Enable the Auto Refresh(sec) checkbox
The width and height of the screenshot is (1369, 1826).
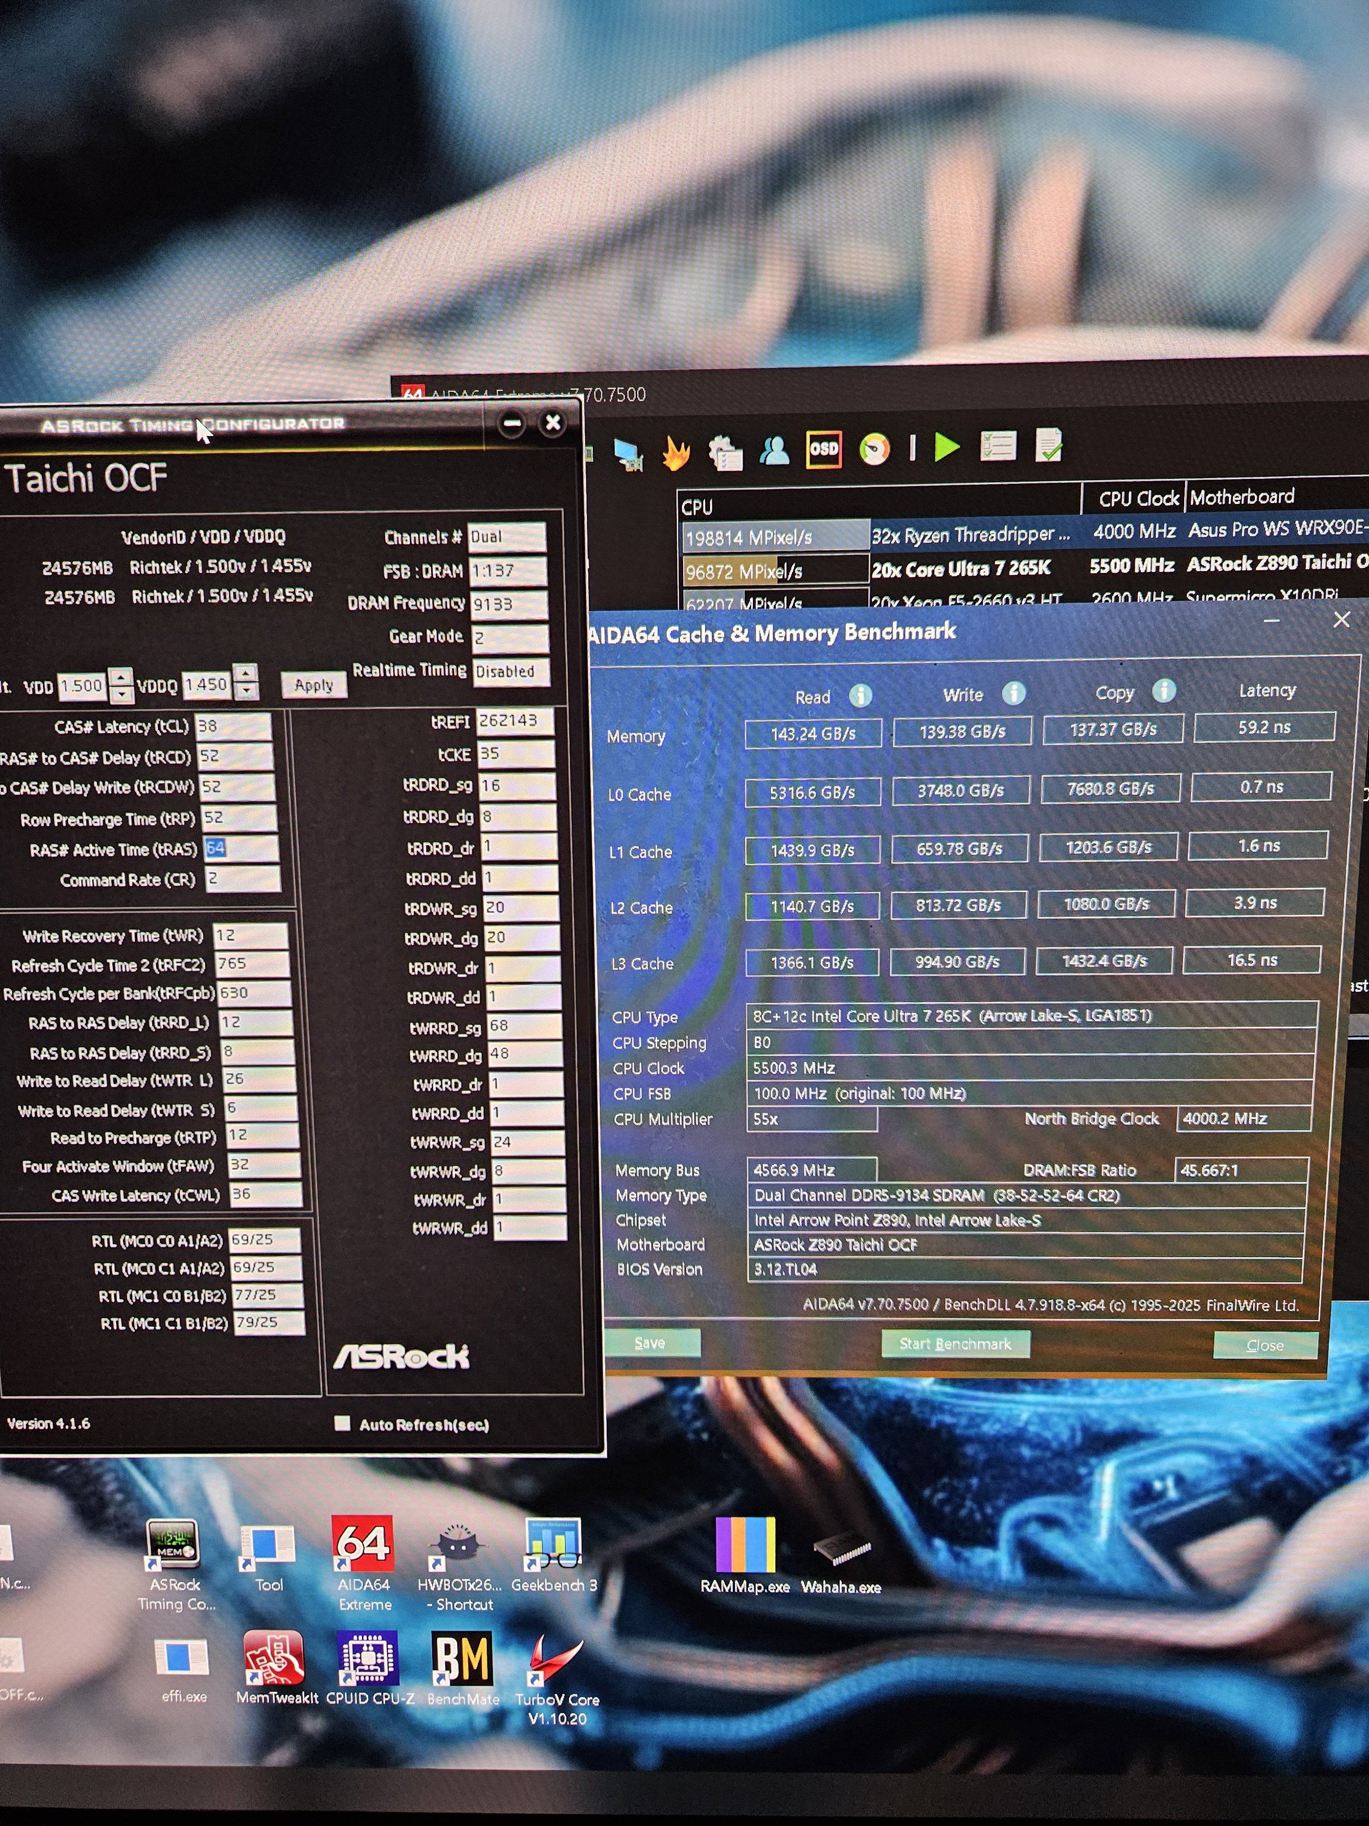coord(342,1422)
